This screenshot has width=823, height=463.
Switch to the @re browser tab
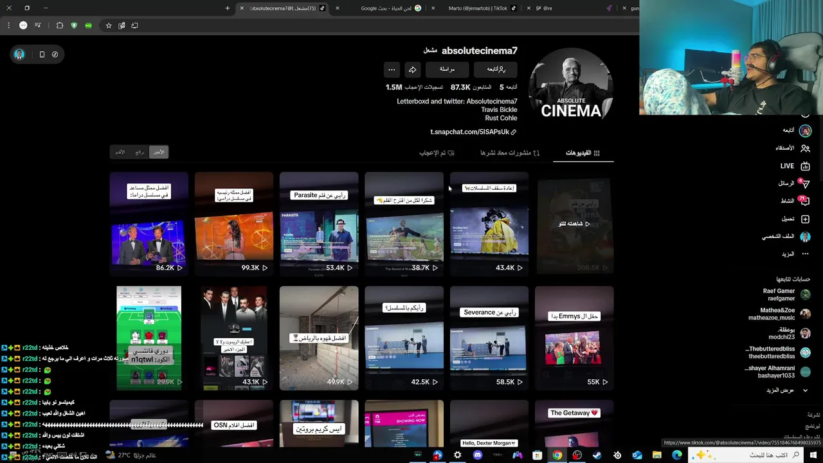(572, 8)
